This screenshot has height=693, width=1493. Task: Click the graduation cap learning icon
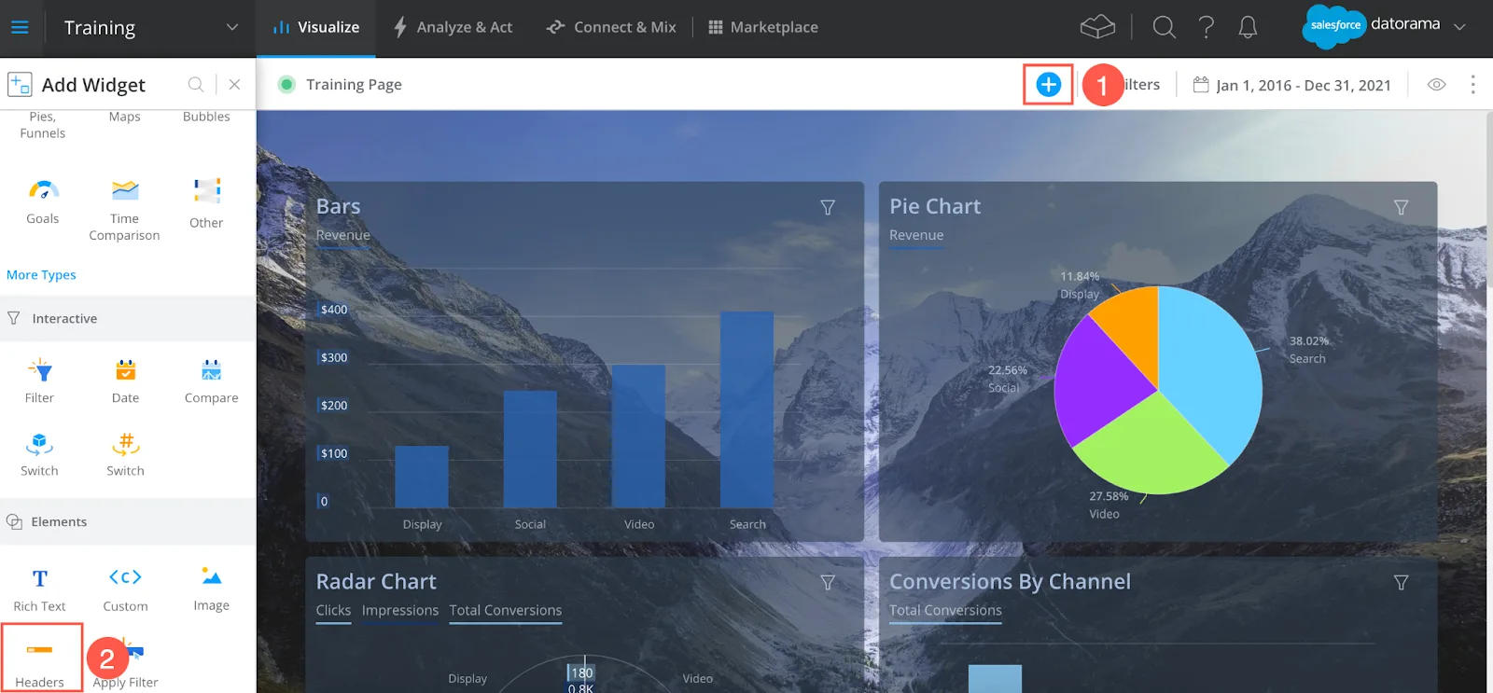(1097, 27)
